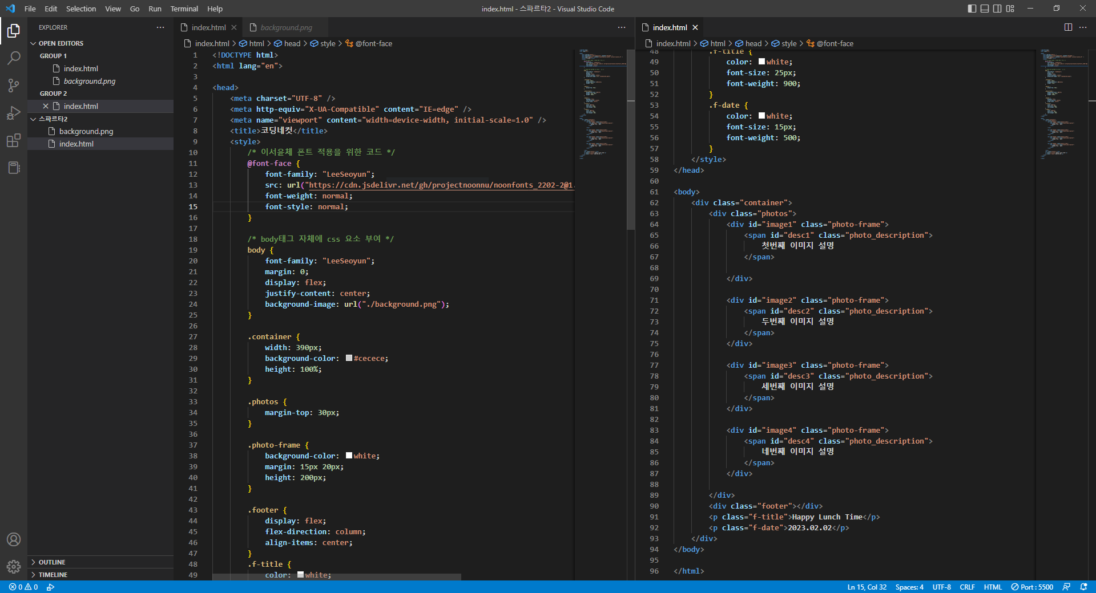
Task: Open more actions for left editor group
Action: click(x=622, y=27)
